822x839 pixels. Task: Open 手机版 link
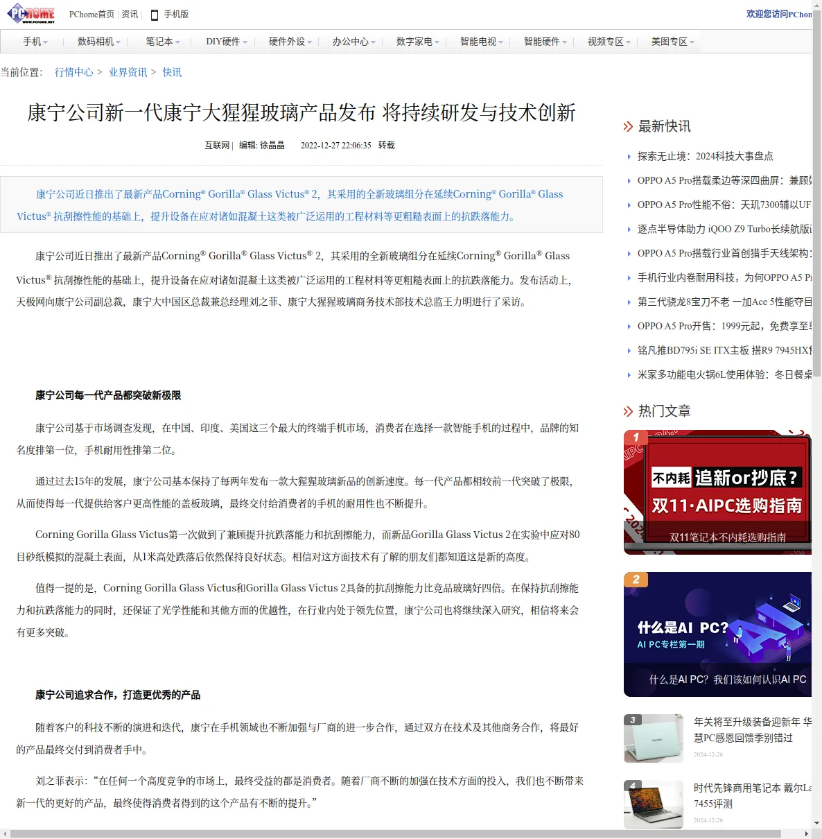176,15
